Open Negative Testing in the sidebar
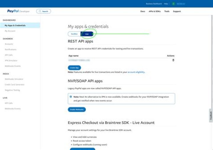213x150 pixels. (x=12, y=90)
